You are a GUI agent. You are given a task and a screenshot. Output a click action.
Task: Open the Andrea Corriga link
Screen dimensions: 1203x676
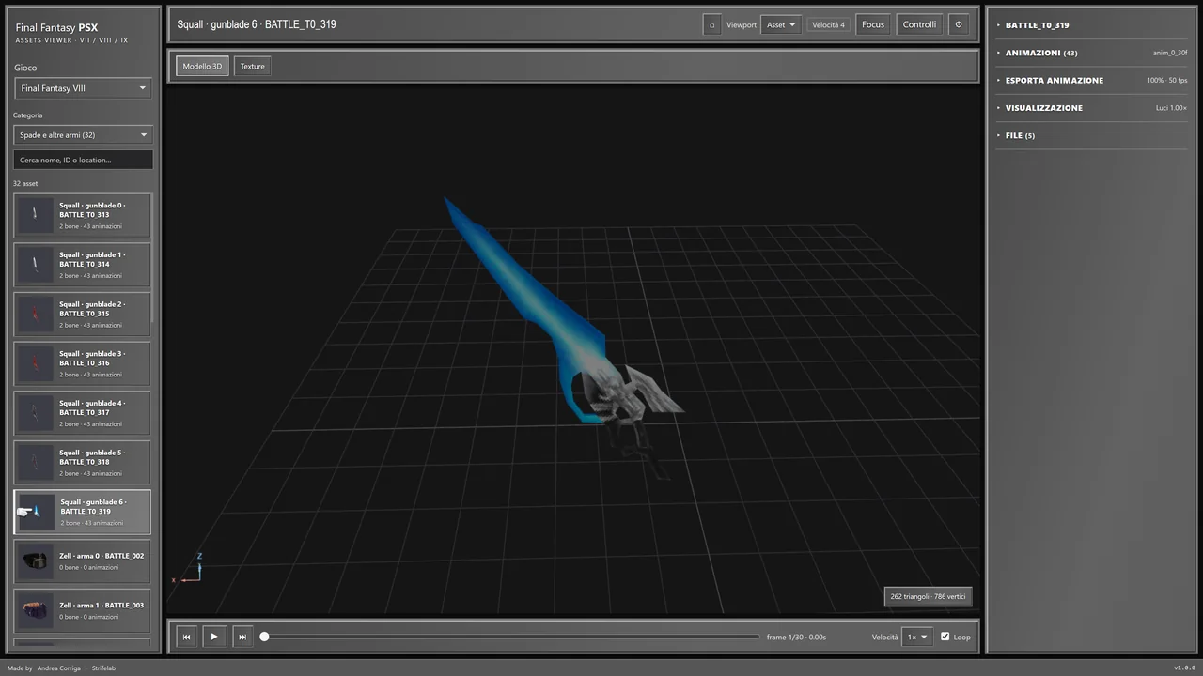tap(59, 668)
